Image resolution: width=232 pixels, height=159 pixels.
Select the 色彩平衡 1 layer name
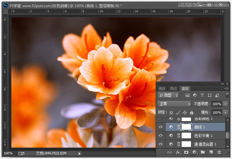203,136
